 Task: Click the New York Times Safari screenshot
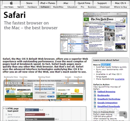[x=105, y=32]
